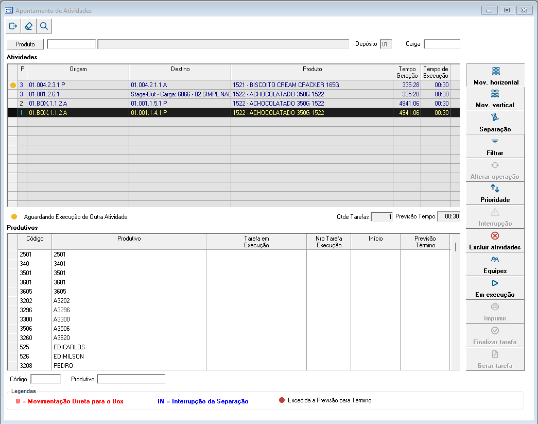
Task: Click Previsão Término column header
Action: tap(425, 242)
